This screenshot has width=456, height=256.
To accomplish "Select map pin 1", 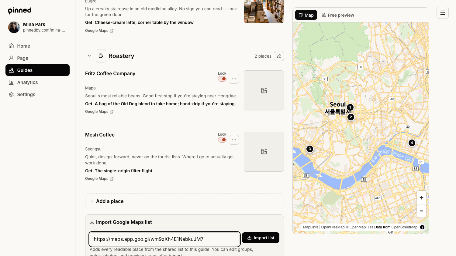I will [x=350, y=107].
